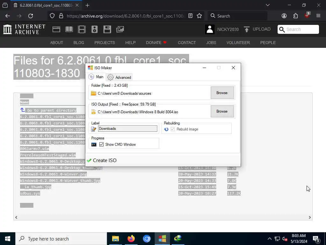This screenshot has height=245, width=326.
Task: Click the tracking protection shield icon
Action: point(52,16)
